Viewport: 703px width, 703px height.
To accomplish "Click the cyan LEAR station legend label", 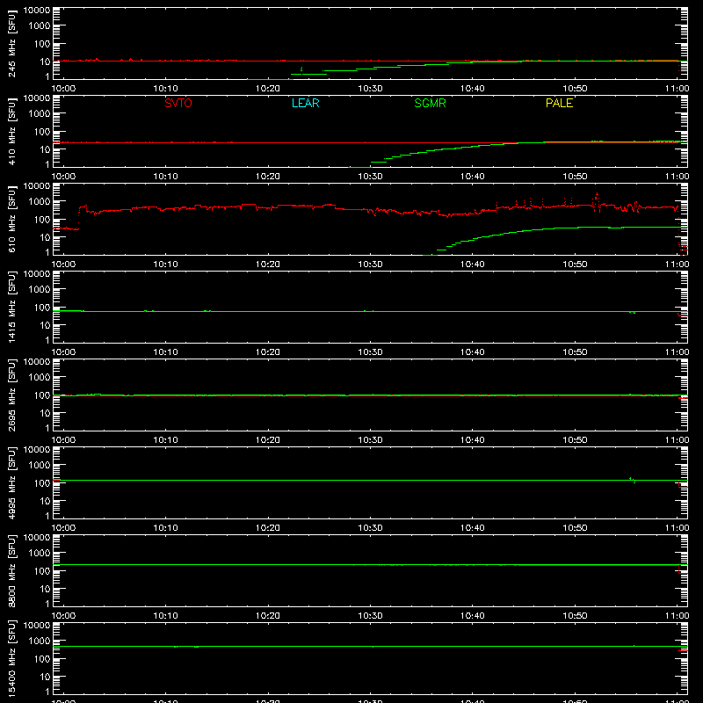I will [x=305, y=103].
